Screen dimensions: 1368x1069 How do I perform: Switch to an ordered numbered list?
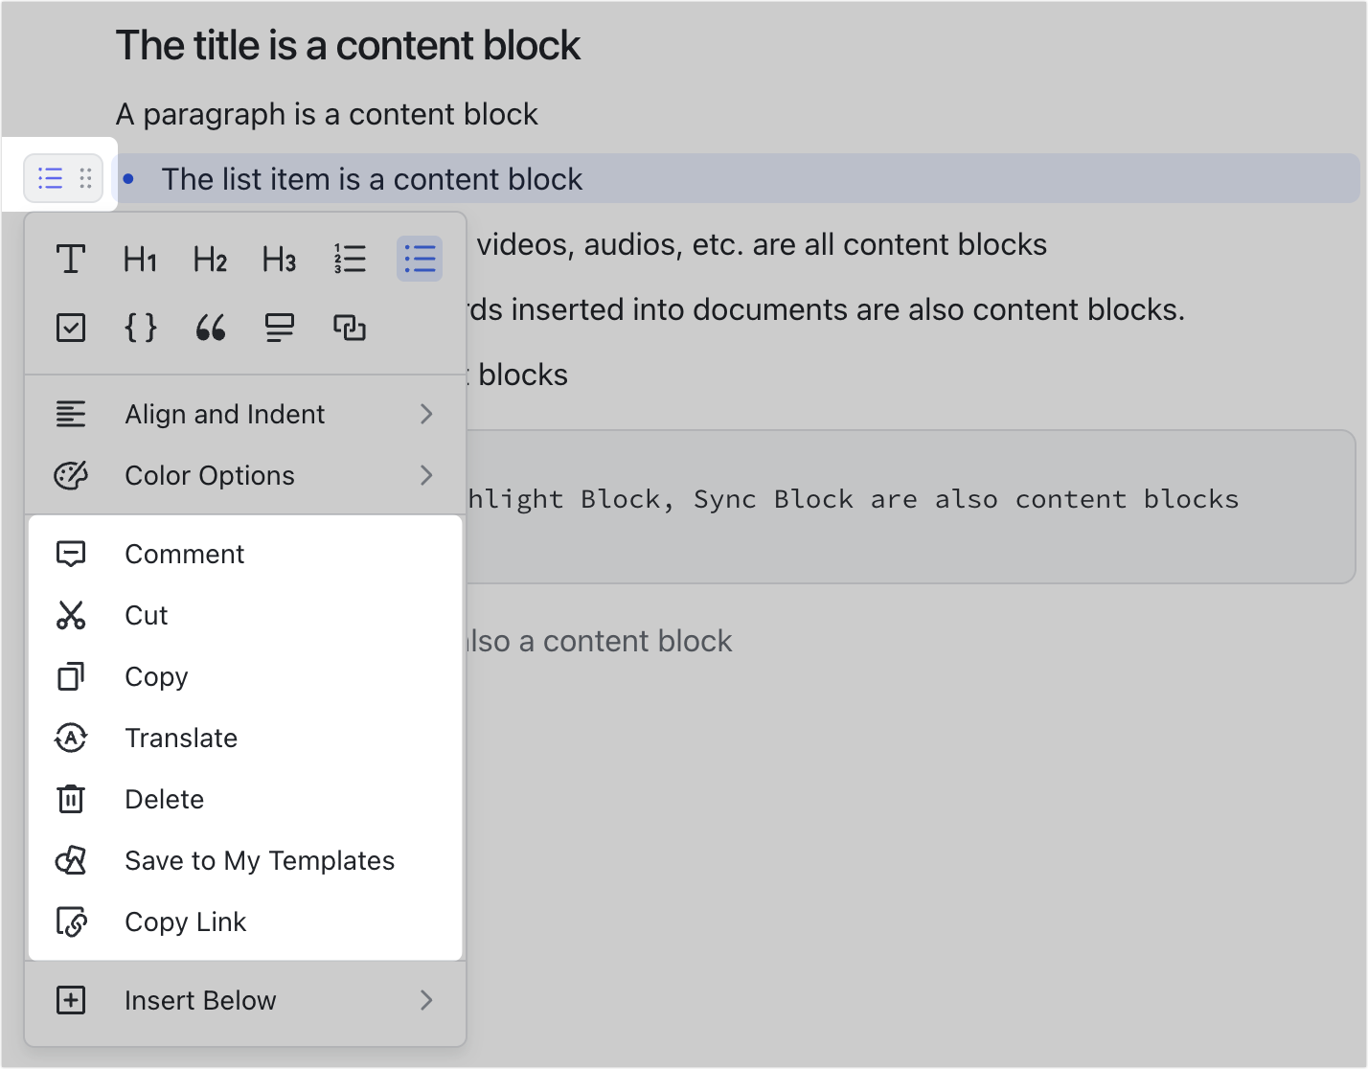[x=350, y=258]
